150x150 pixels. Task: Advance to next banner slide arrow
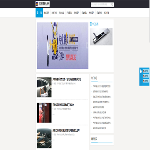click(x=87, y=45)
